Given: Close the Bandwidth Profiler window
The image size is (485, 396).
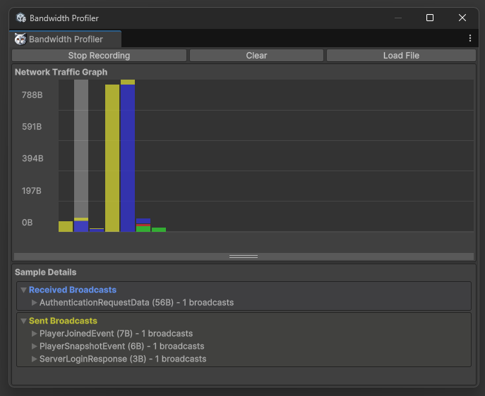Looking at the screenshot, I should 462,18.
